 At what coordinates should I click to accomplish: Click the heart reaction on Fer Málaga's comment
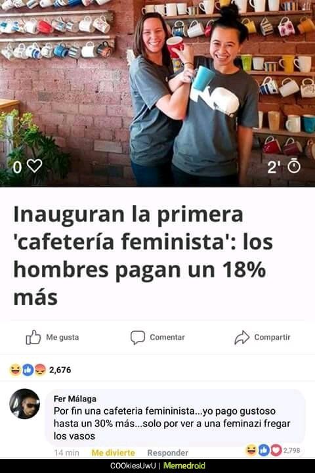(x=276, y=451)
